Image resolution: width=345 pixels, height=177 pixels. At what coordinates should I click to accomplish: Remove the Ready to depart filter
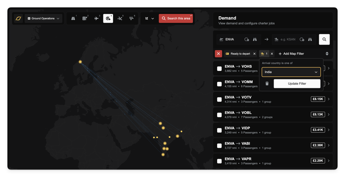(x=254, y=53)
